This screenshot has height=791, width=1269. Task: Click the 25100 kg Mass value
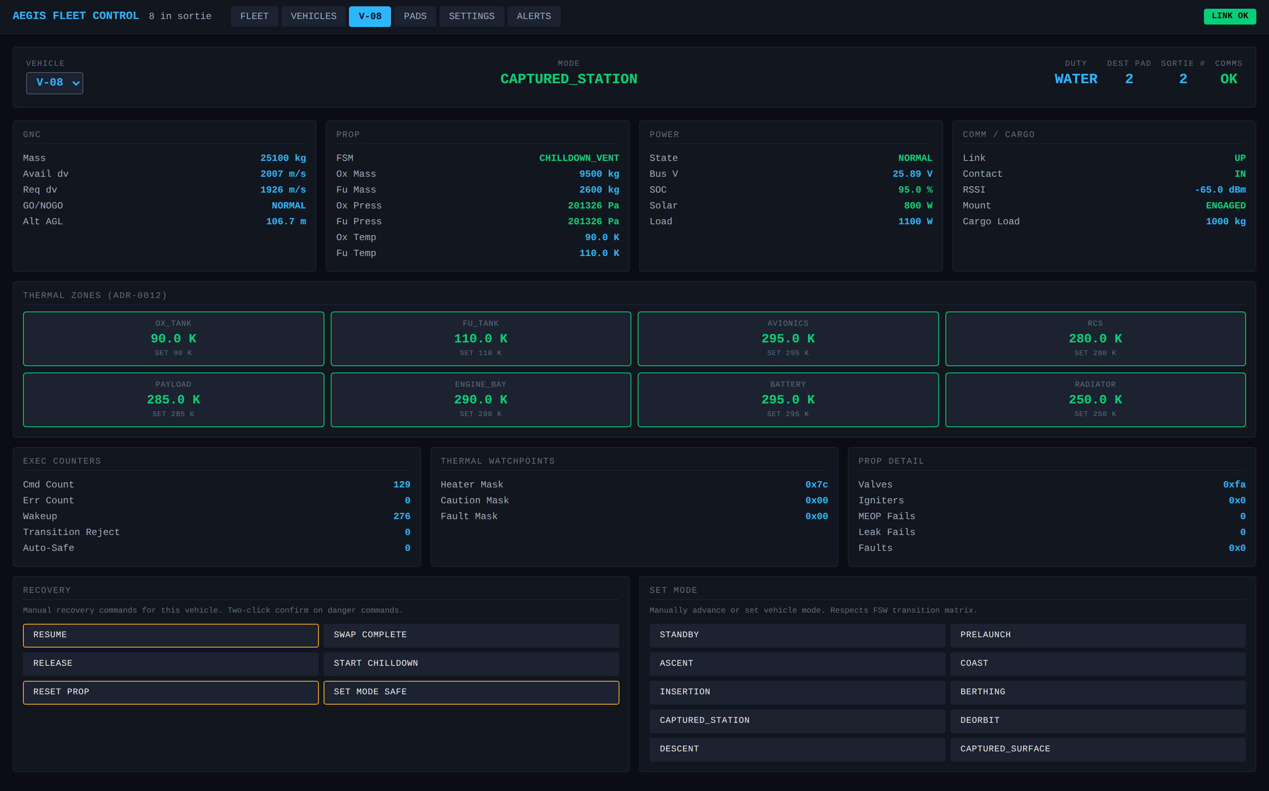(x=283, y=158)
